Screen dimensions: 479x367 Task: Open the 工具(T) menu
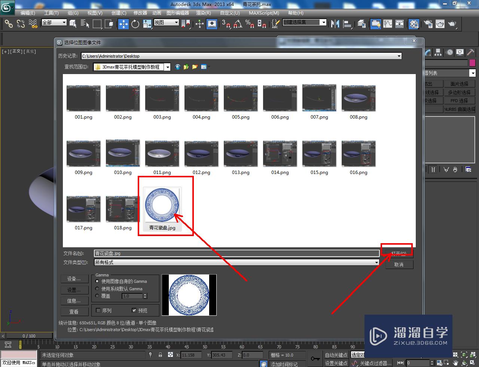(51, 13)
